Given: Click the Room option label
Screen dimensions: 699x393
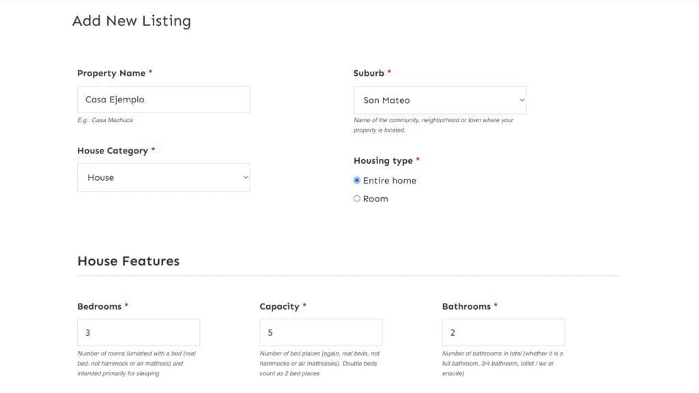Looking at the screenshot, I should (x=375, y=199).
